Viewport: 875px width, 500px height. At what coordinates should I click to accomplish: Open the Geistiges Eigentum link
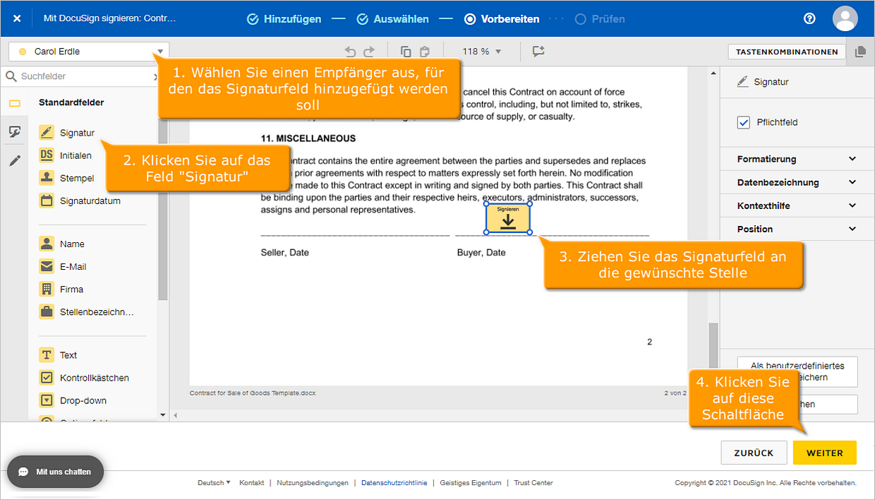(471, 483)
